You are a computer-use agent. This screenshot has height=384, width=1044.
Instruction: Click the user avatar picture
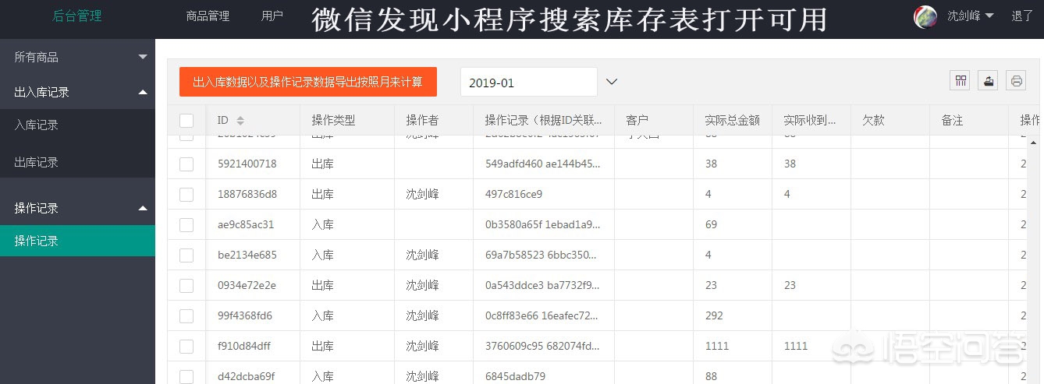click(x=925, y=16)
